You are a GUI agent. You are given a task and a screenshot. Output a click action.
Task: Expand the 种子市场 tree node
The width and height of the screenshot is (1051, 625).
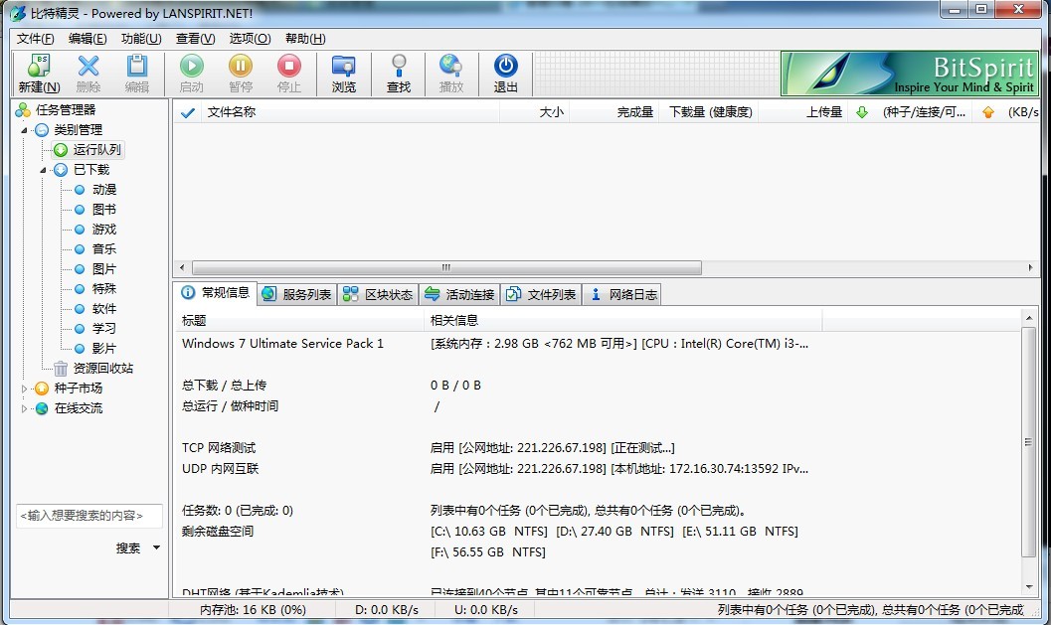click(25, 389)
